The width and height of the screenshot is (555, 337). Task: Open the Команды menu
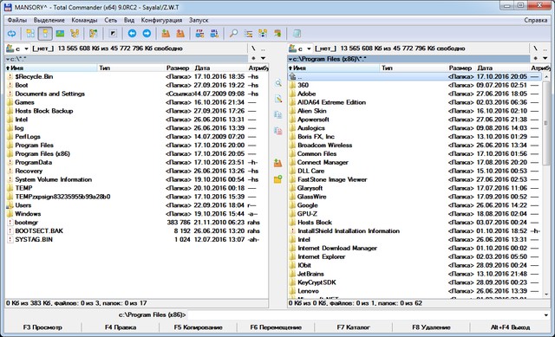tap(84, 20)
